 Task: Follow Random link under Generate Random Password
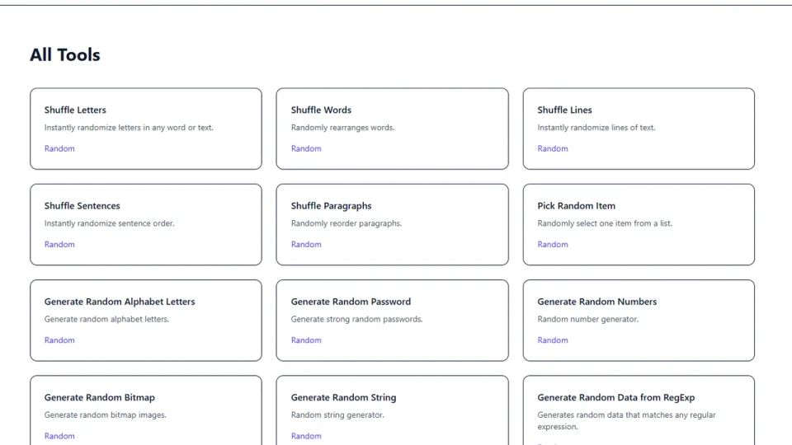306,340
